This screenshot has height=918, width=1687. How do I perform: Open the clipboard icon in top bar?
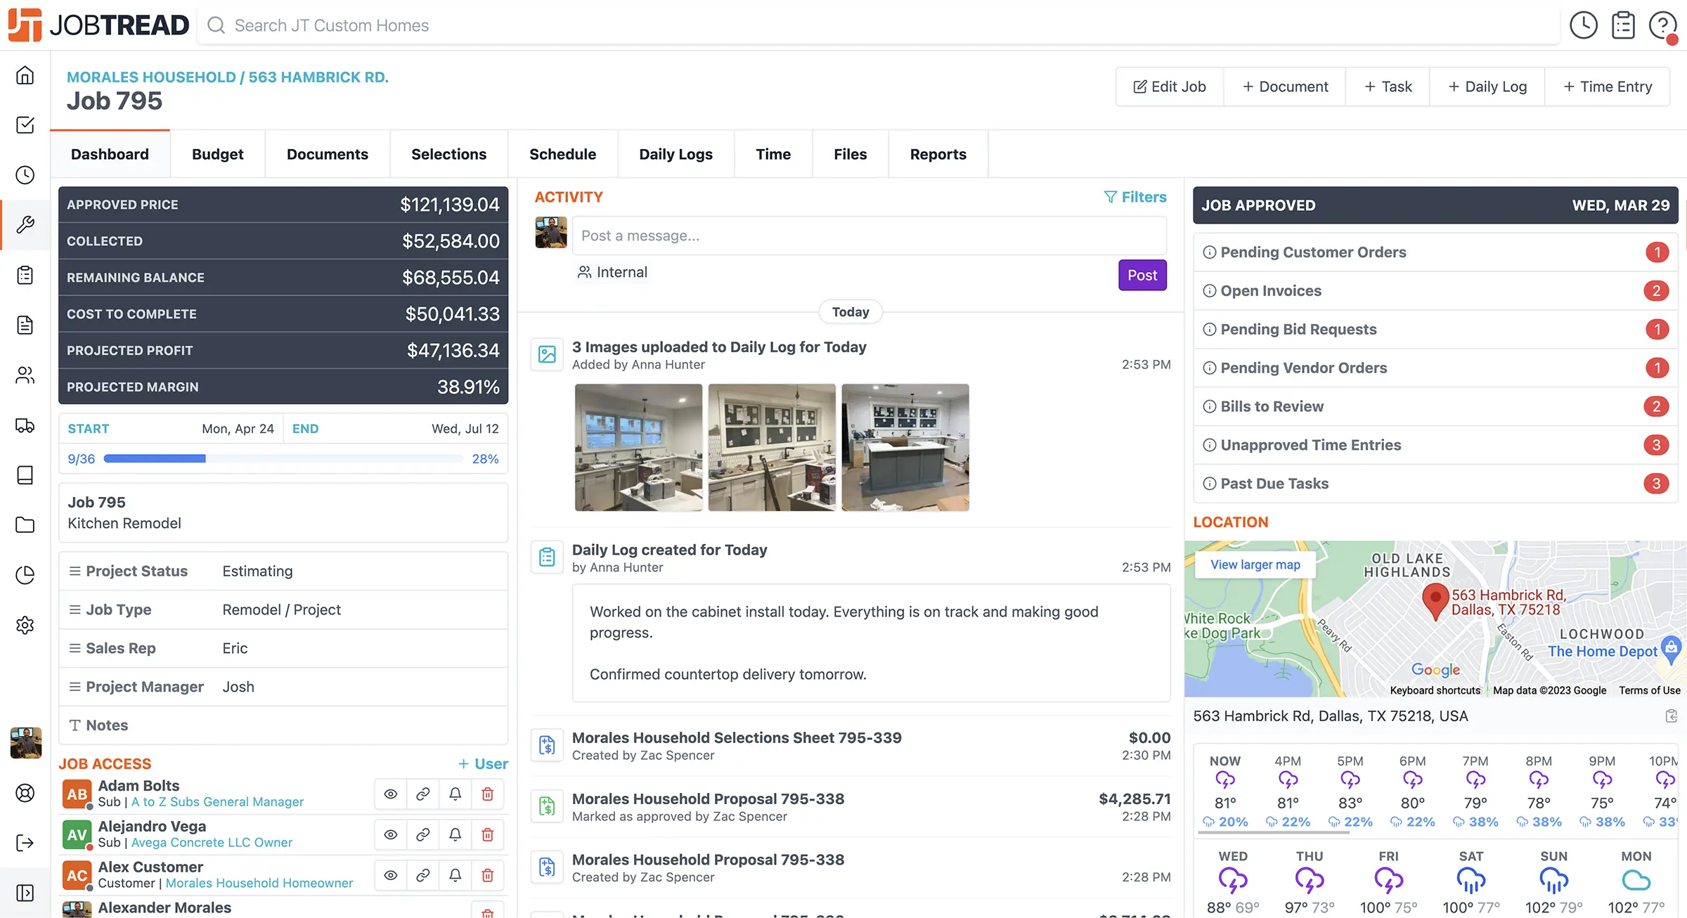pyautogui.click(x=1623, y=25)
